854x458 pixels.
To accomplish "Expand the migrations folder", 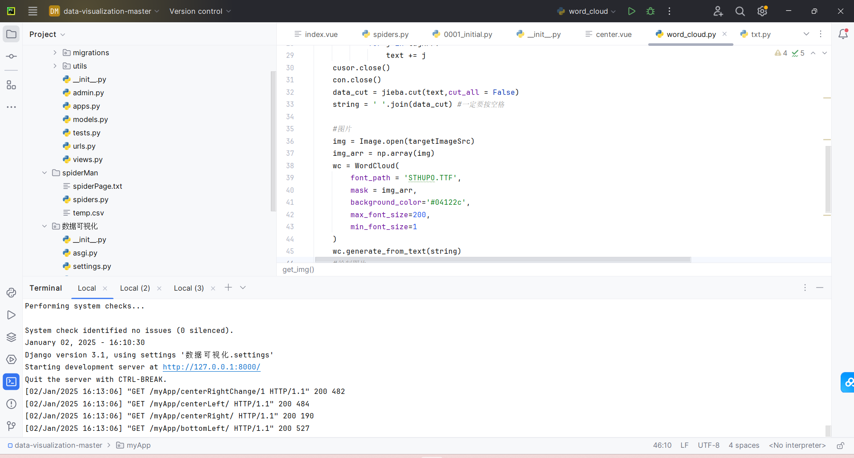I will [55, 53].
